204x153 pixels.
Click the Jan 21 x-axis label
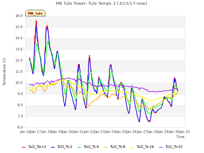[78, 132]
